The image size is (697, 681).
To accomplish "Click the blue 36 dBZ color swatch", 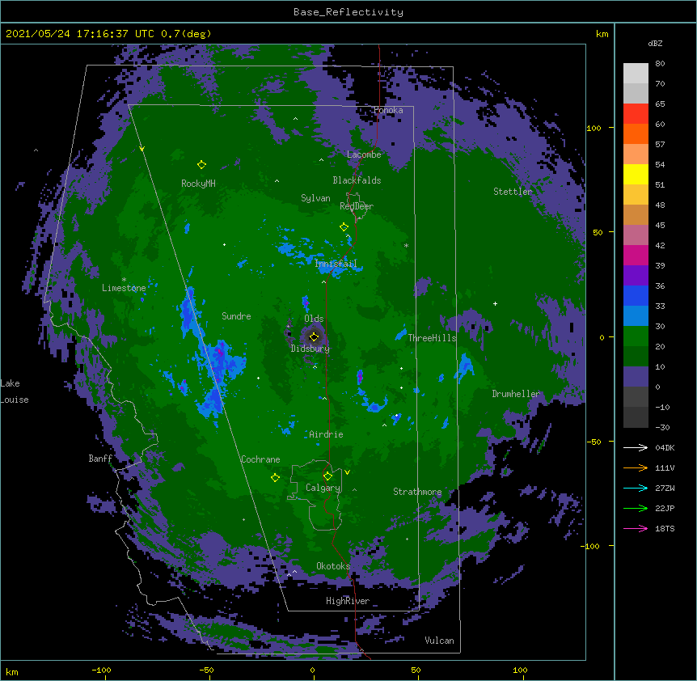I will click(636, 295).
